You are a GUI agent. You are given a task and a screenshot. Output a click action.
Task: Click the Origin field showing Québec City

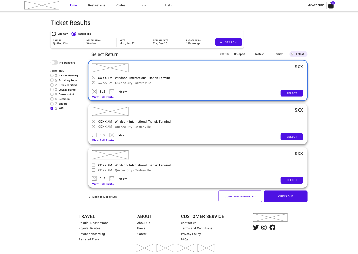(66, 42)
